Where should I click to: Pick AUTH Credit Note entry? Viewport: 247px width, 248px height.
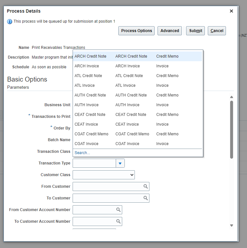137,95
